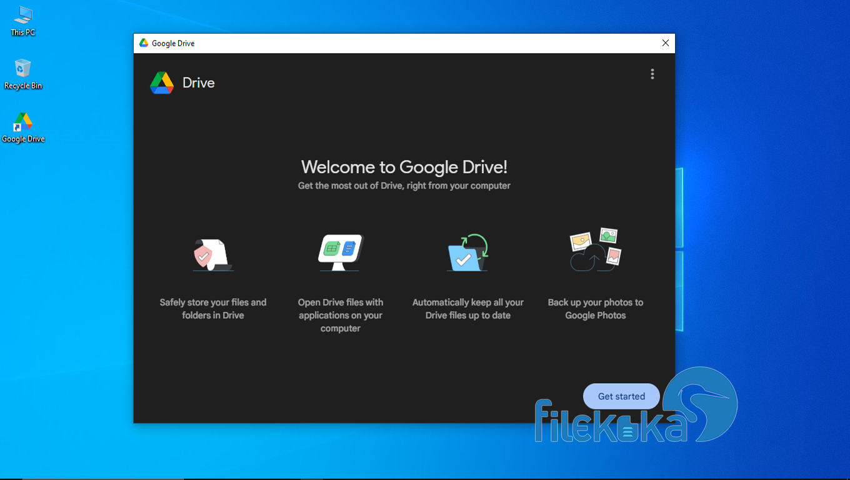Select the Recycle Bin desktop icon
Screen dimensions: 850x480
click(x=23, y=74)
